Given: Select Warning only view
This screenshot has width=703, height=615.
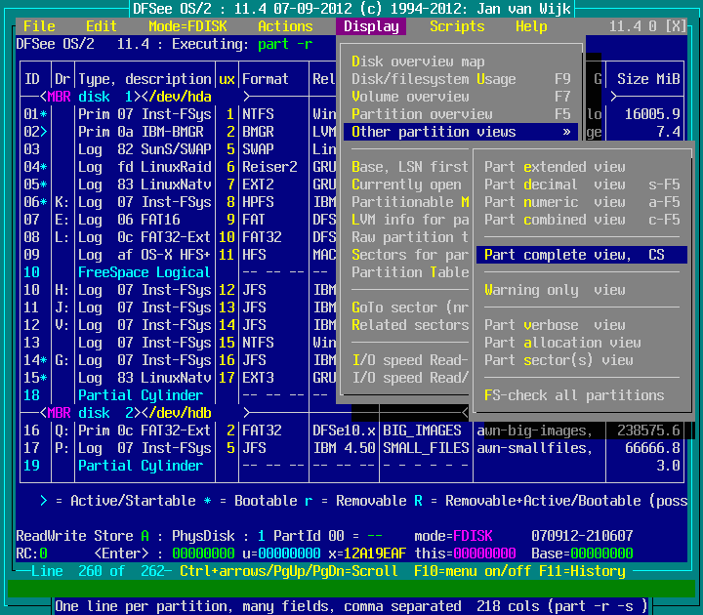Looking at the screenshot, I should tap(555, 290).
